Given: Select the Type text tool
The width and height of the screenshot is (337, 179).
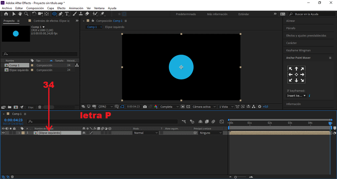Looking at the screenshot, I should pyautogui.click(x=67, y=14).
